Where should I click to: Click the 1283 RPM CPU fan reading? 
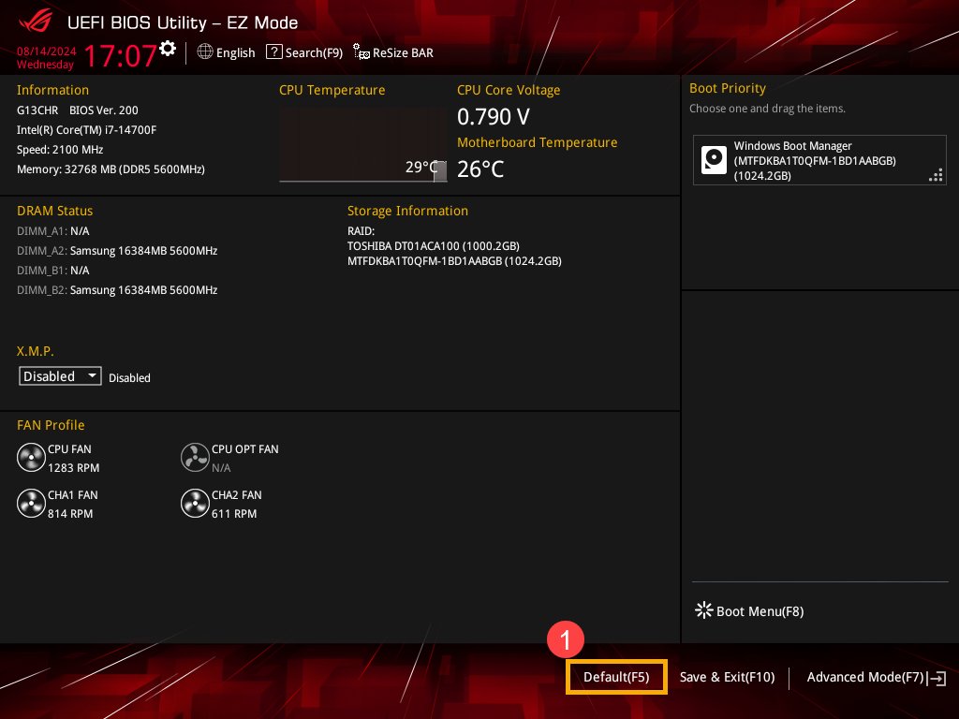click(x=73, y=468)
